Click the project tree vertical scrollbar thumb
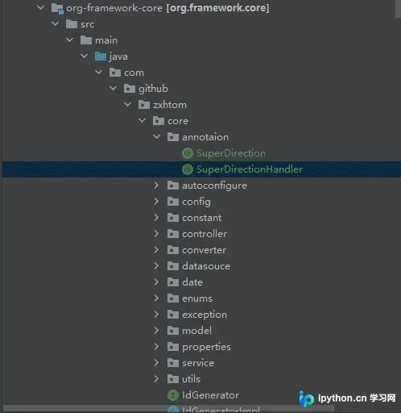401x413 pixels. click(398, 9)
